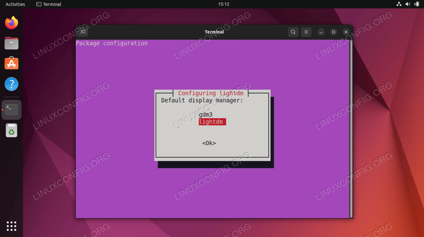Open the Trash from the dock
The width and height of the screenshot is (424, 237).
click(12, 130)
